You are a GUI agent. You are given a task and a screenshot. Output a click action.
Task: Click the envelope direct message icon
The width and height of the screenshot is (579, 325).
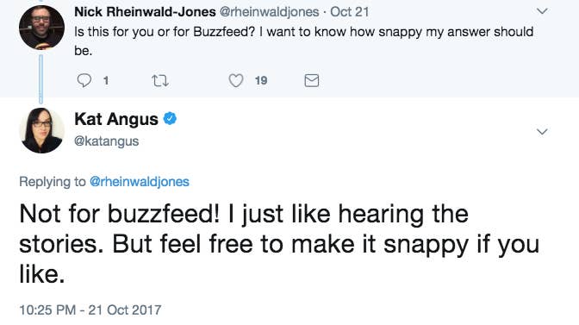[x=312, y=80]
